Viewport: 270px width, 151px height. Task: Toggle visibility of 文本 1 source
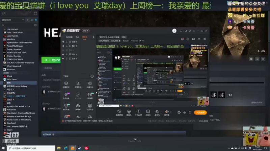coord(63,42)
